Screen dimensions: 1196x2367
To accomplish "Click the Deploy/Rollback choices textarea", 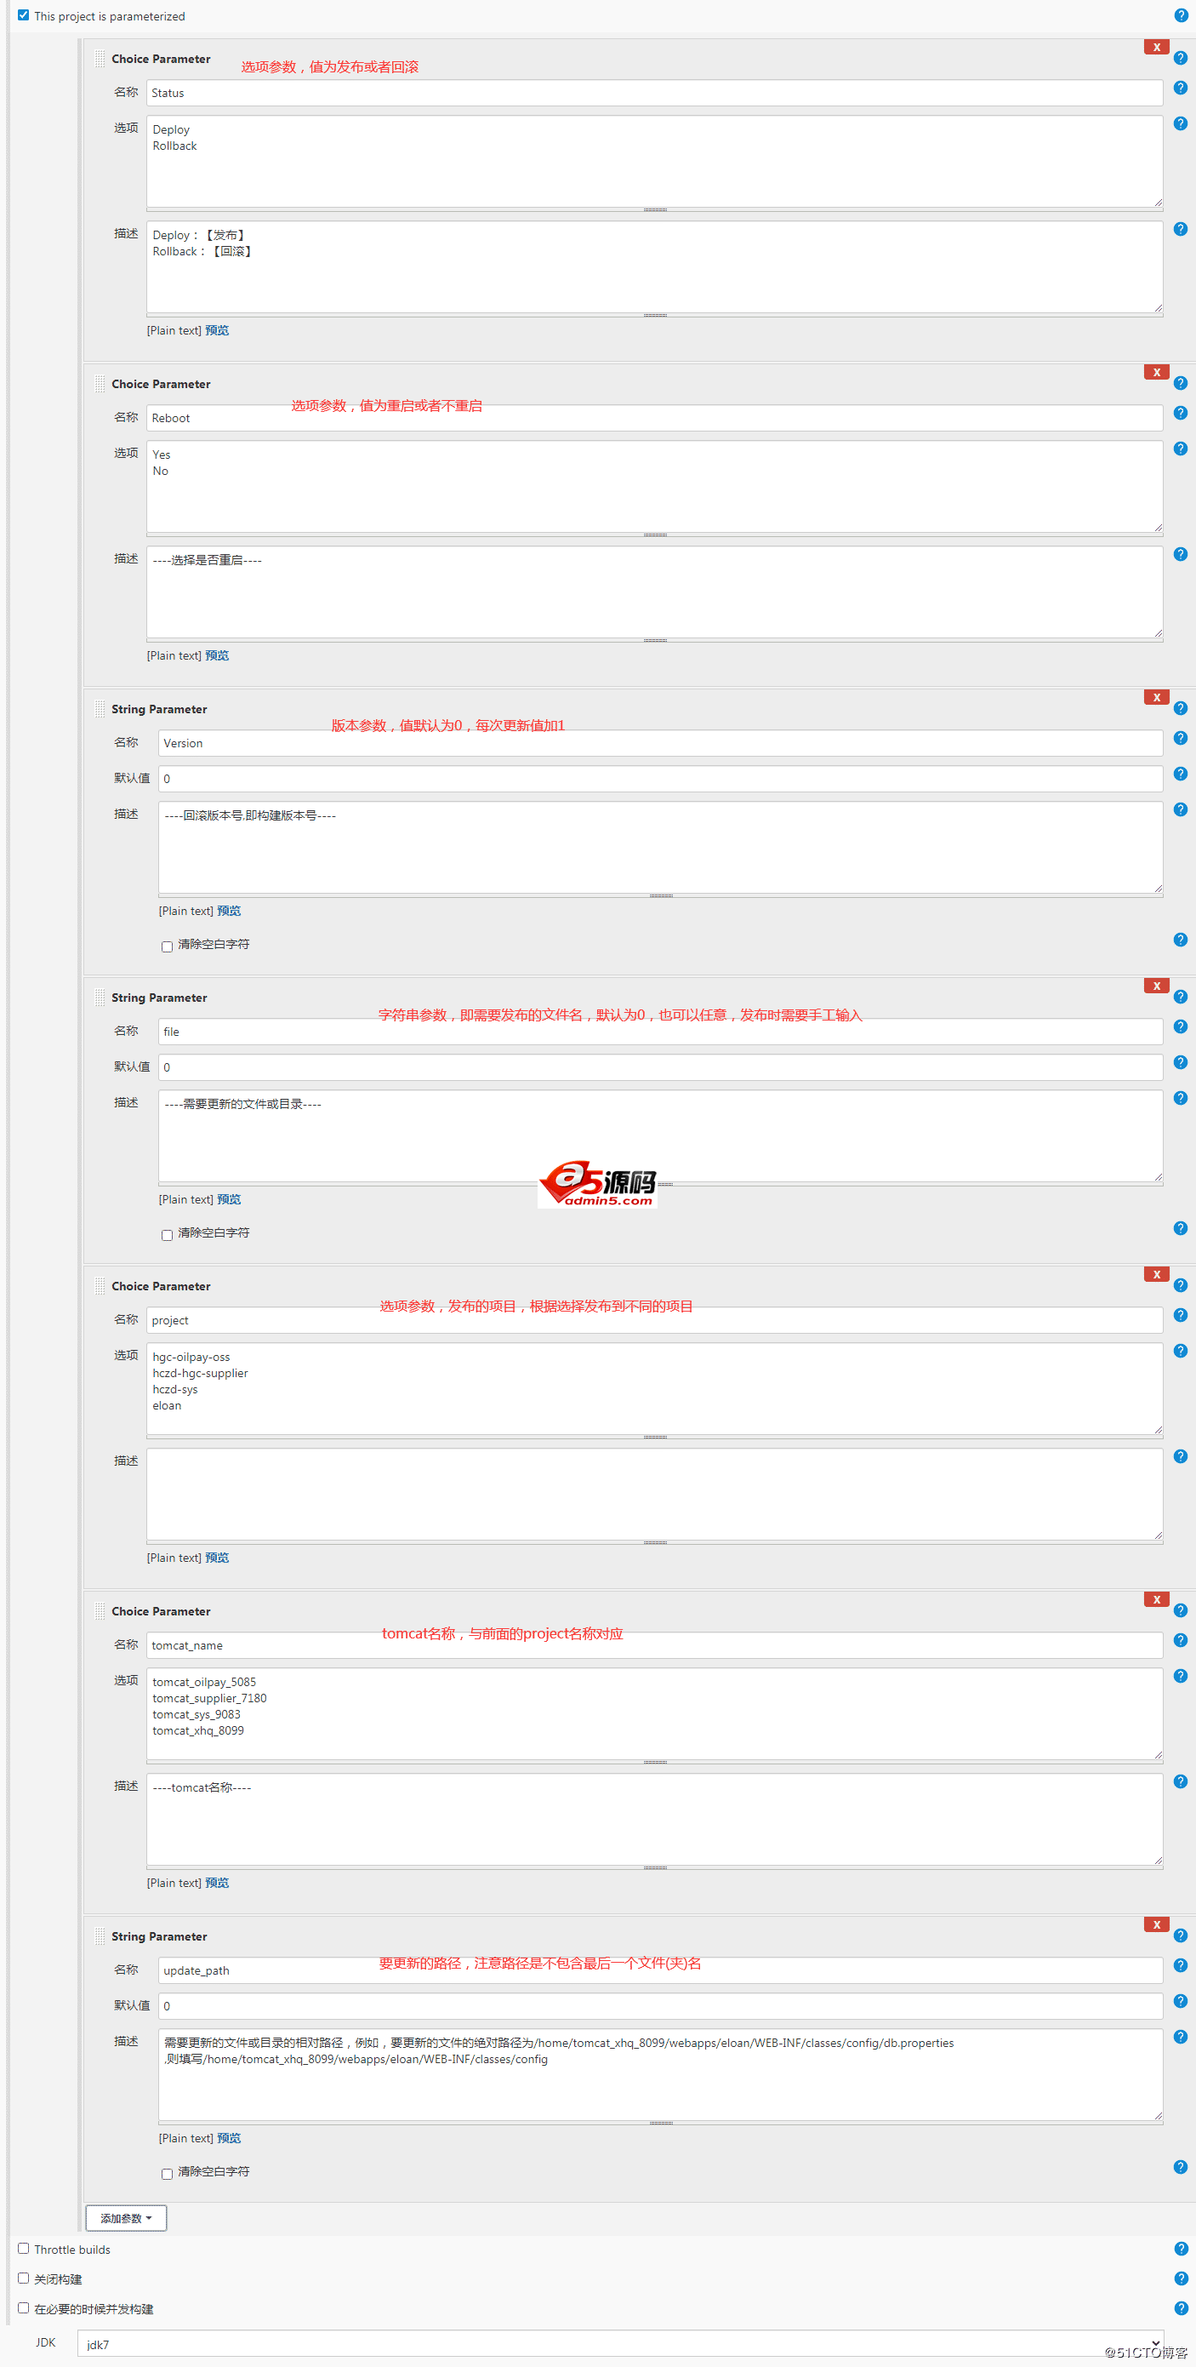I will [654, 162].
